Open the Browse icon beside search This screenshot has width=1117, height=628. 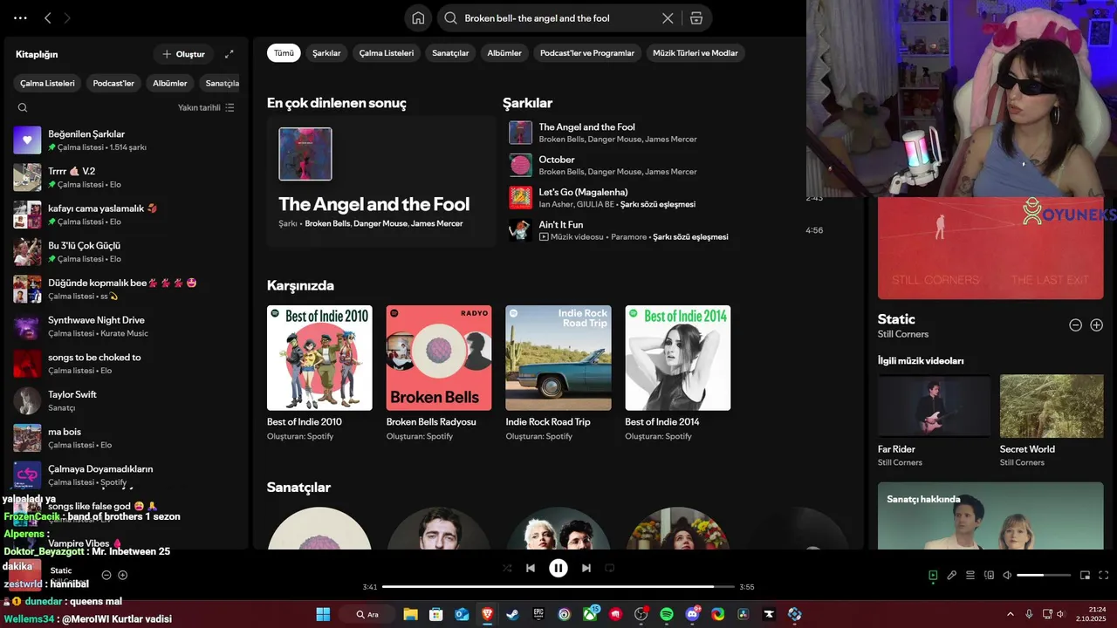[x=696, y=17]
